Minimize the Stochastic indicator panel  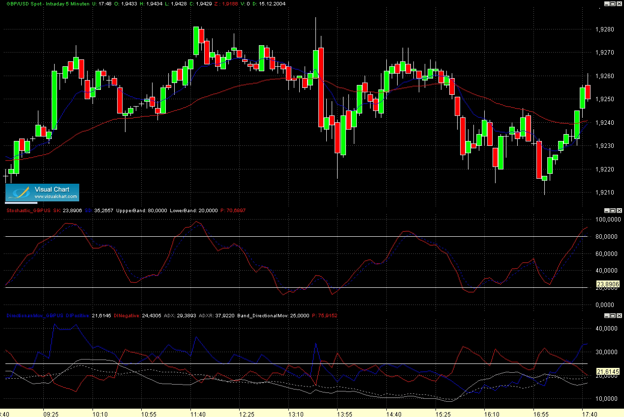606,210
